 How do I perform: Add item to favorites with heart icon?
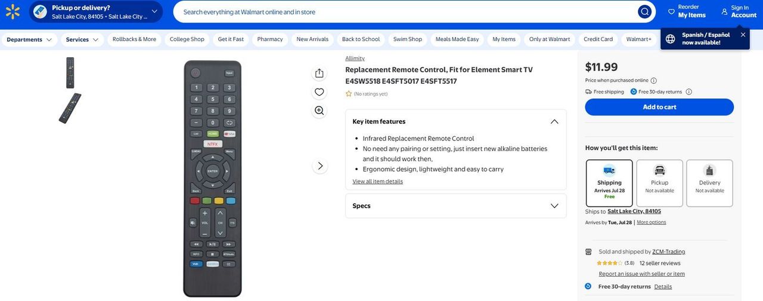320,92
